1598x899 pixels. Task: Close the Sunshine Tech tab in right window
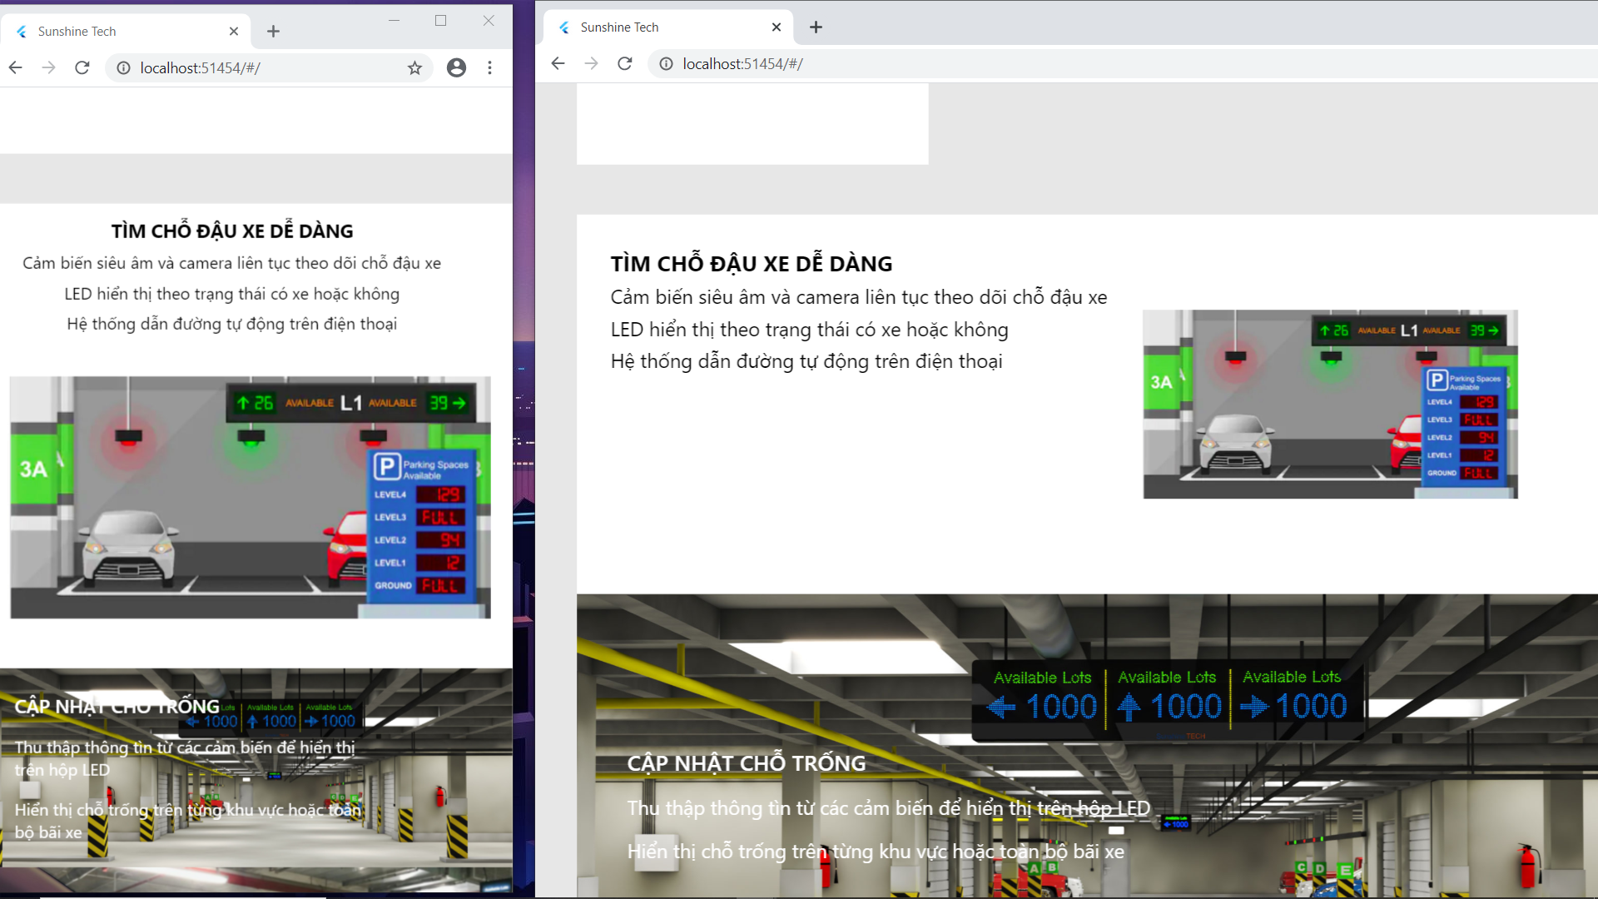777,27
